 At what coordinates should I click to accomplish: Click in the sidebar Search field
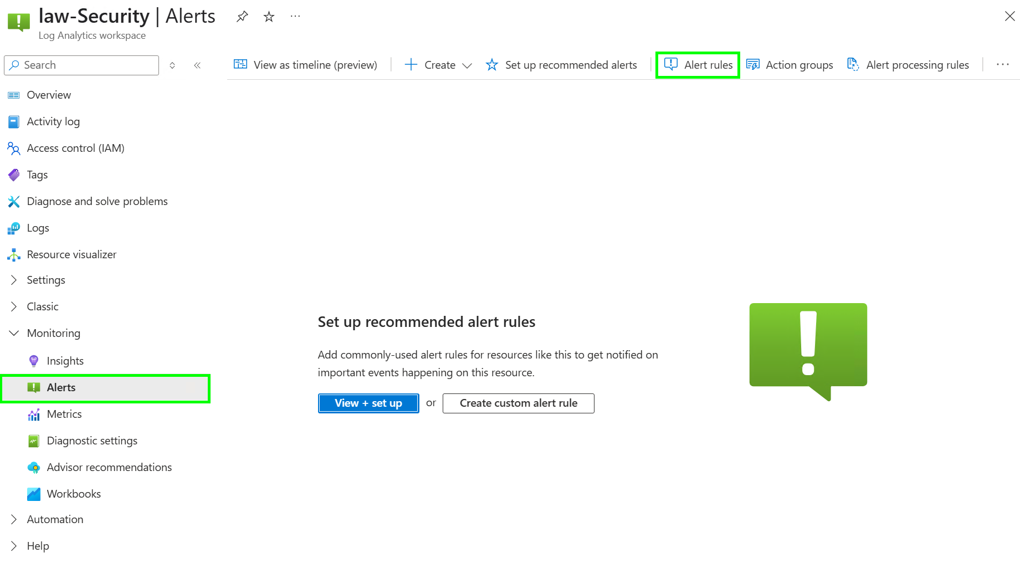pyautogui.click(x=81, y=65)
